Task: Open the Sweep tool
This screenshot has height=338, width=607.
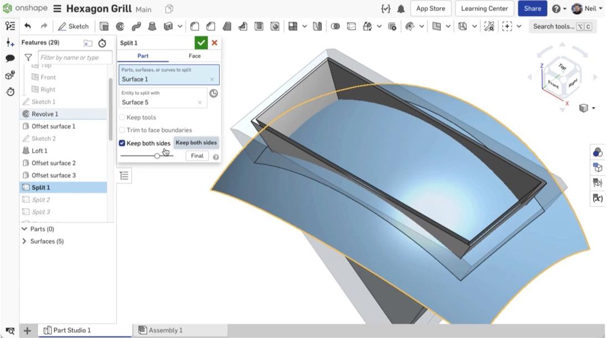Action: [x=136, y=26]
